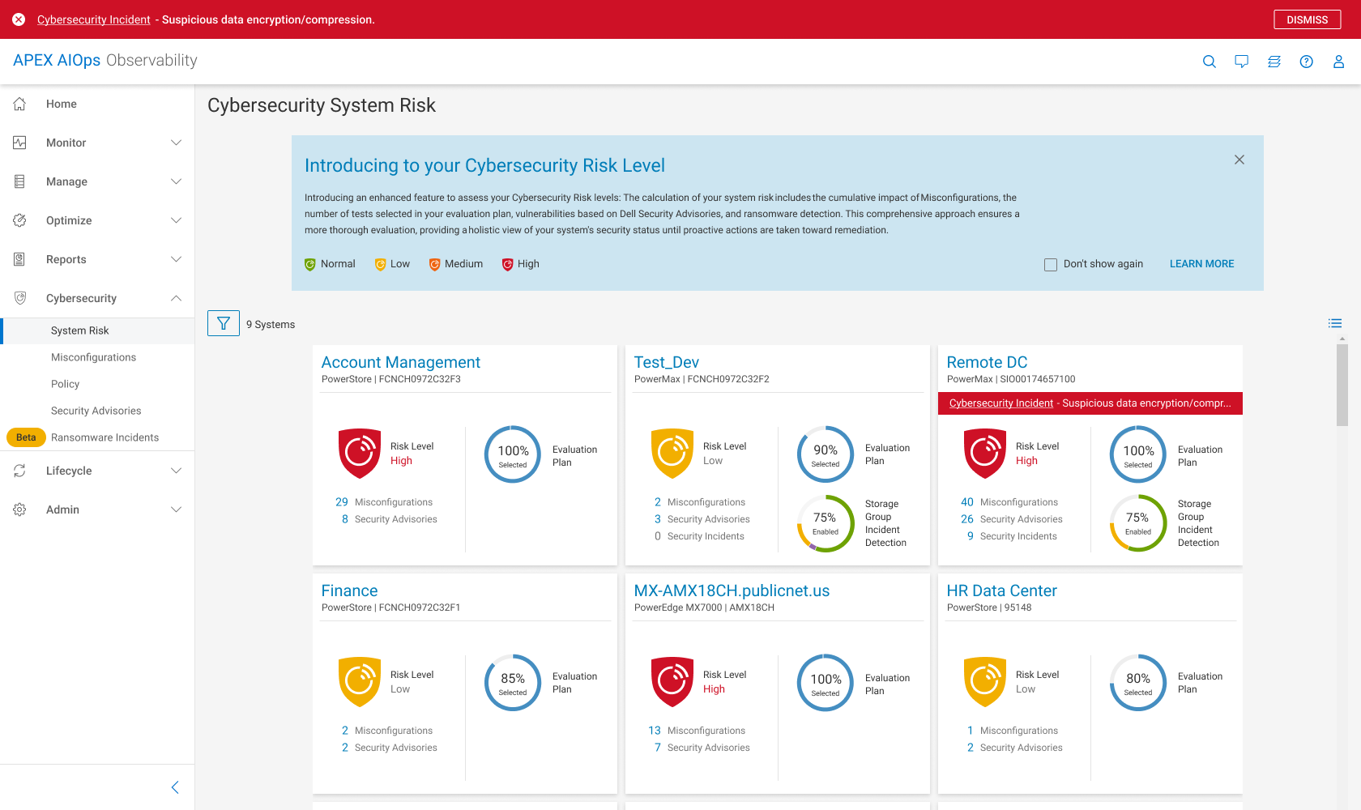This screenshot has height=810, width=1361.
Task: Click Remote DC 9 Security Incidents count
Action: [971, 536]
